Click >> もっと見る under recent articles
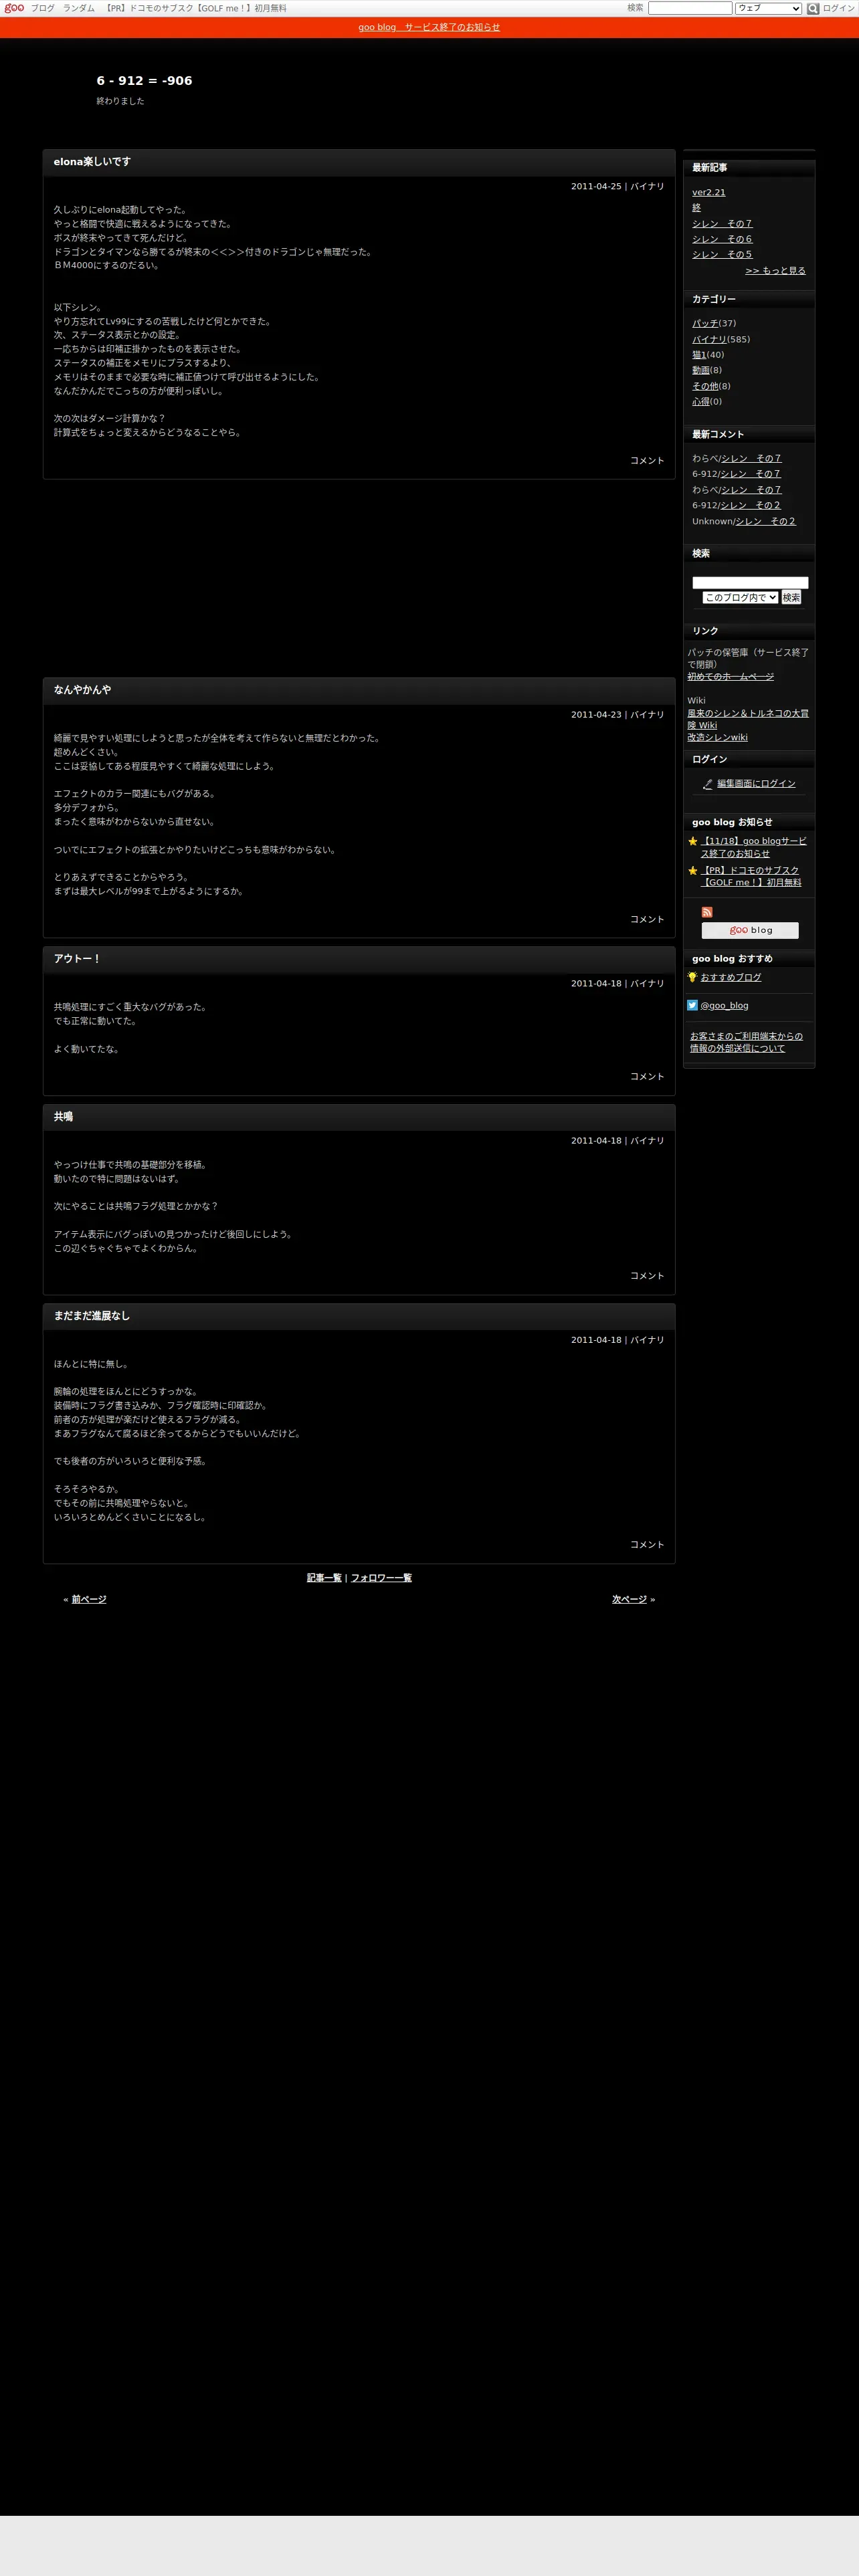 tap(775, 271)
